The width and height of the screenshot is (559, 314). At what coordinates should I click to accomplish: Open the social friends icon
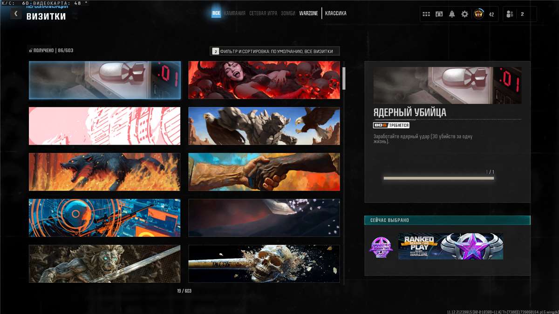510,14
